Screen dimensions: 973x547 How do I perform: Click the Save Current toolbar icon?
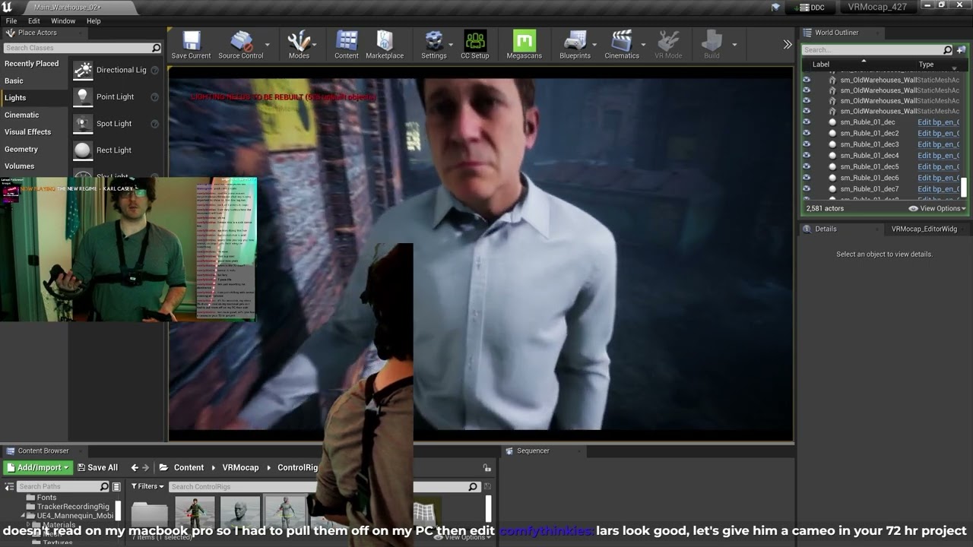point(191,45)
